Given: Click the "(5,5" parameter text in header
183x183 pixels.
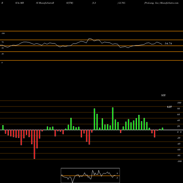Looking at the screenshot, I should click(94, 3).
